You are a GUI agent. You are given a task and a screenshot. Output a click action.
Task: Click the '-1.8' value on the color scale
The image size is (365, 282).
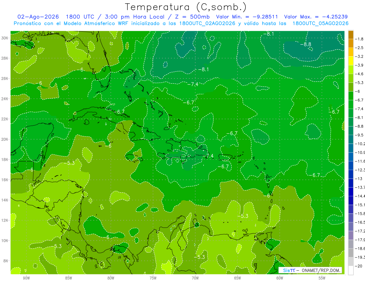[360, 39]
